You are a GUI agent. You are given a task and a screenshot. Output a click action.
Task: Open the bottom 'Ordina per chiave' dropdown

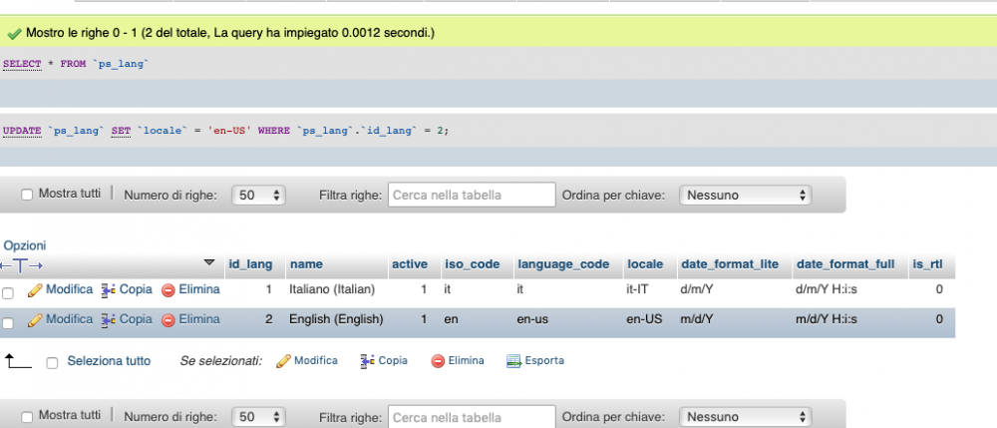745,417
